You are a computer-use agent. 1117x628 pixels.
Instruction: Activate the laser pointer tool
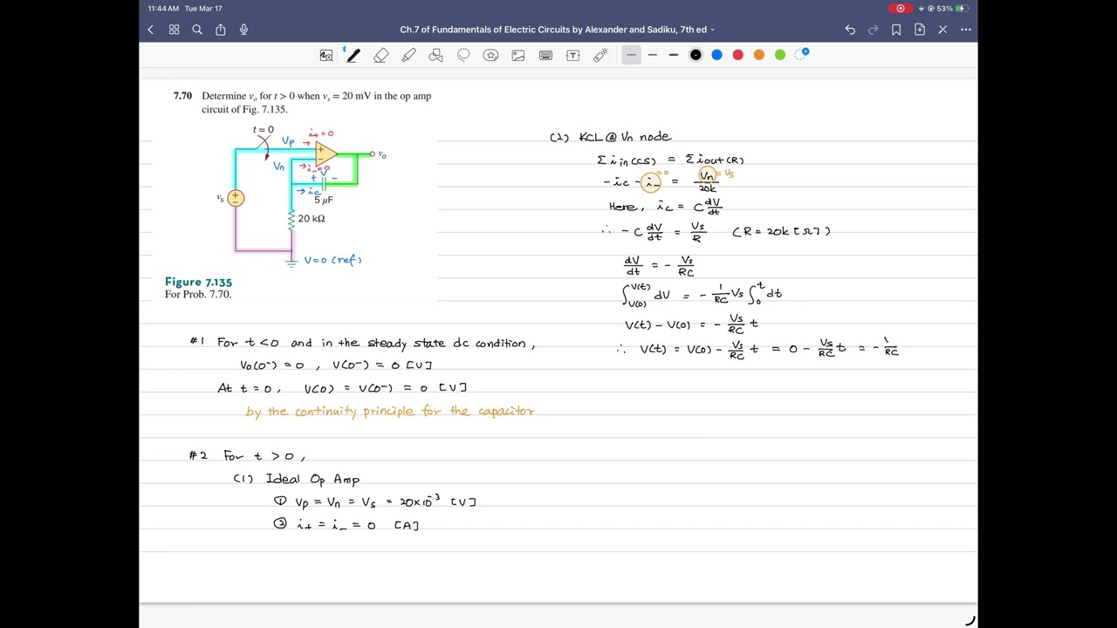point(600,55)
